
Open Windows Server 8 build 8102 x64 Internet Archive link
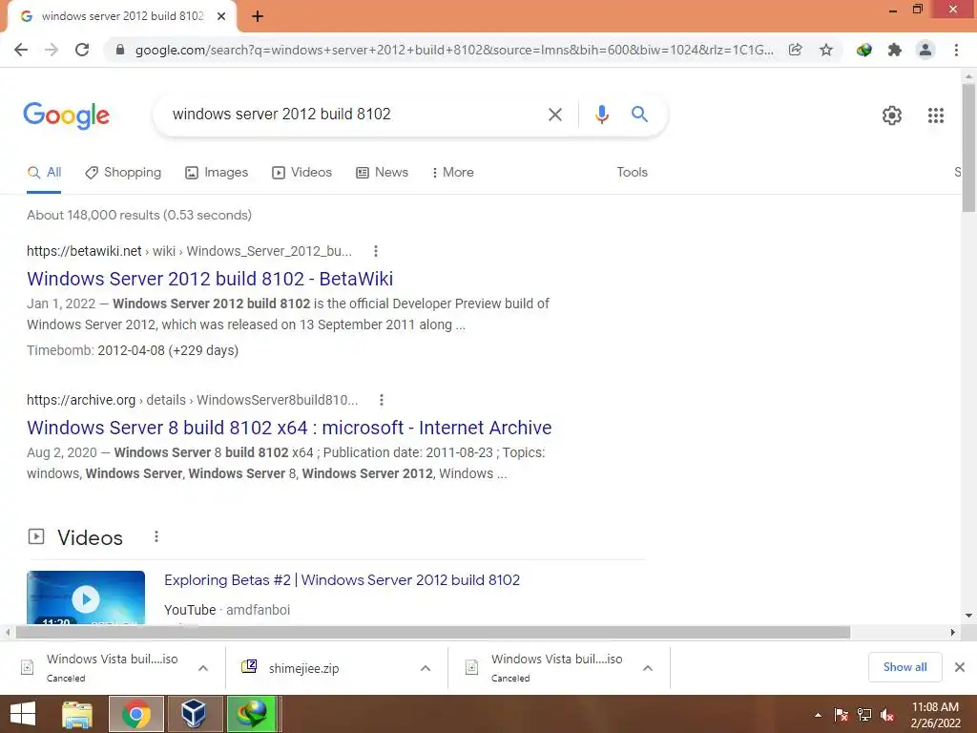289,428
